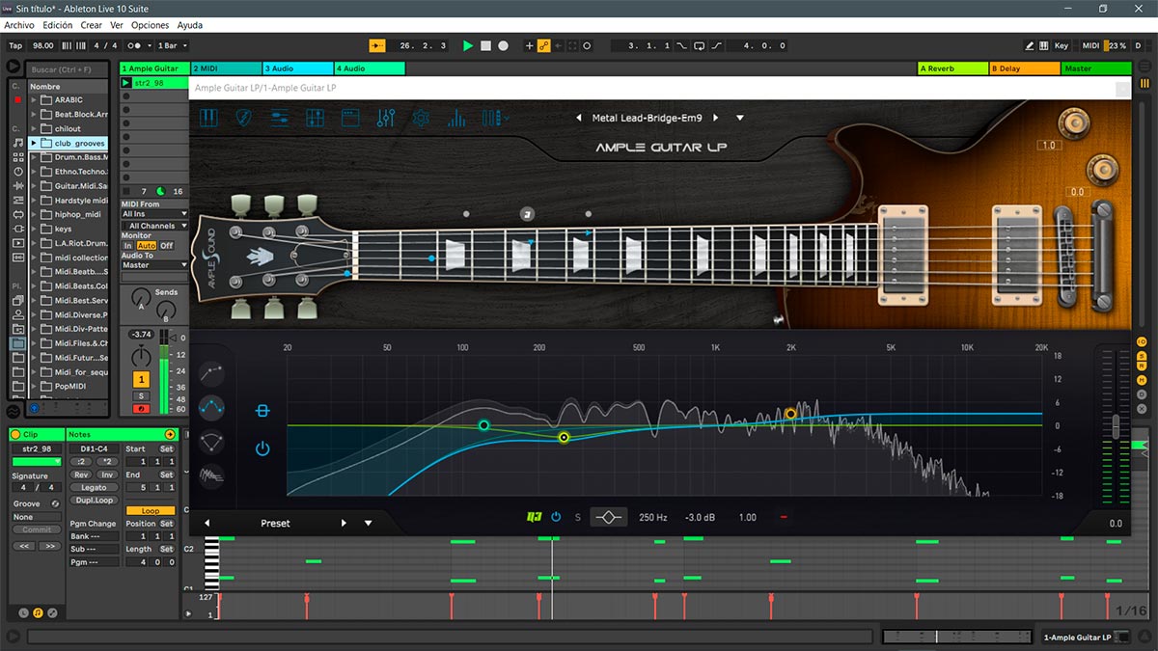Set Monitor to Auto

click(x=146, y=246)
